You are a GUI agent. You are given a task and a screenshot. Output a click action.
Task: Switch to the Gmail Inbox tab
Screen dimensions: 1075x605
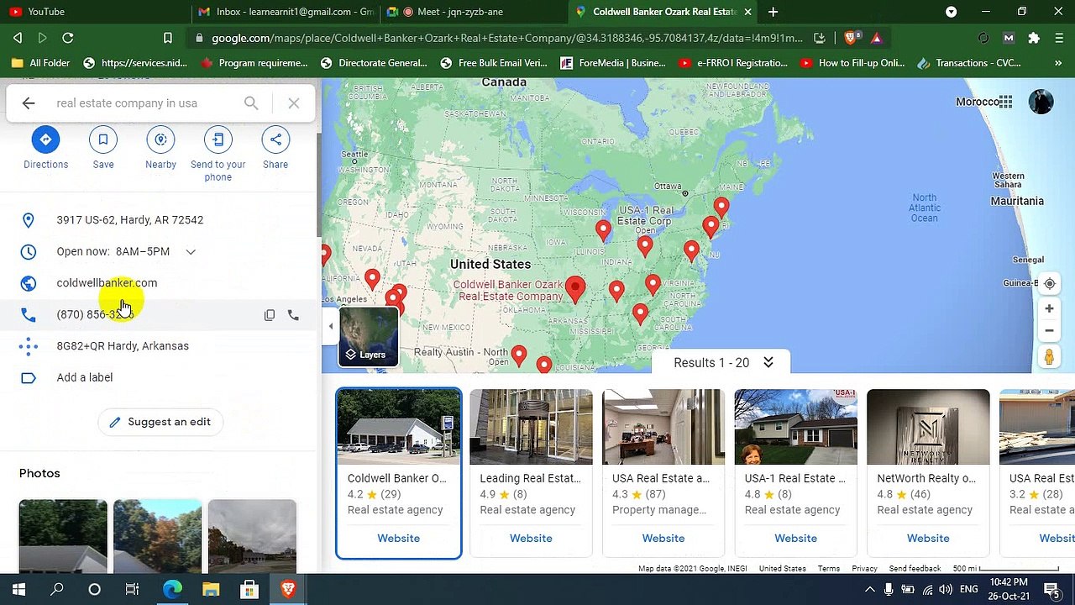(286, 12)
